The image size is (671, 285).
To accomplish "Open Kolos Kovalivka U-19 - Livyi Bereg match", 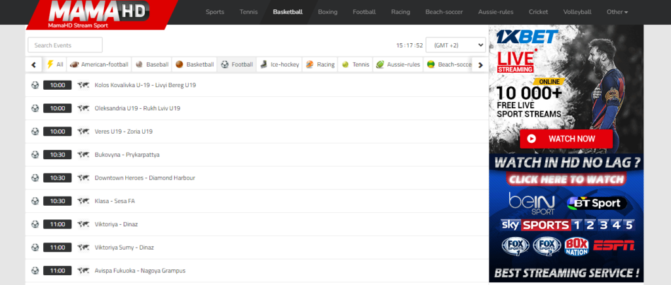I will point(145,85).
